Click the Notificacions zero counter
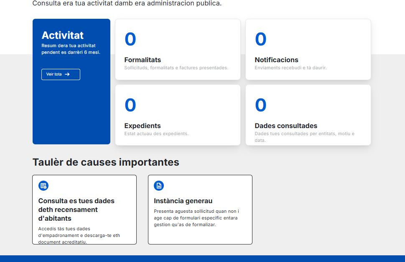 pyautogui.click(x=260, y=39)
